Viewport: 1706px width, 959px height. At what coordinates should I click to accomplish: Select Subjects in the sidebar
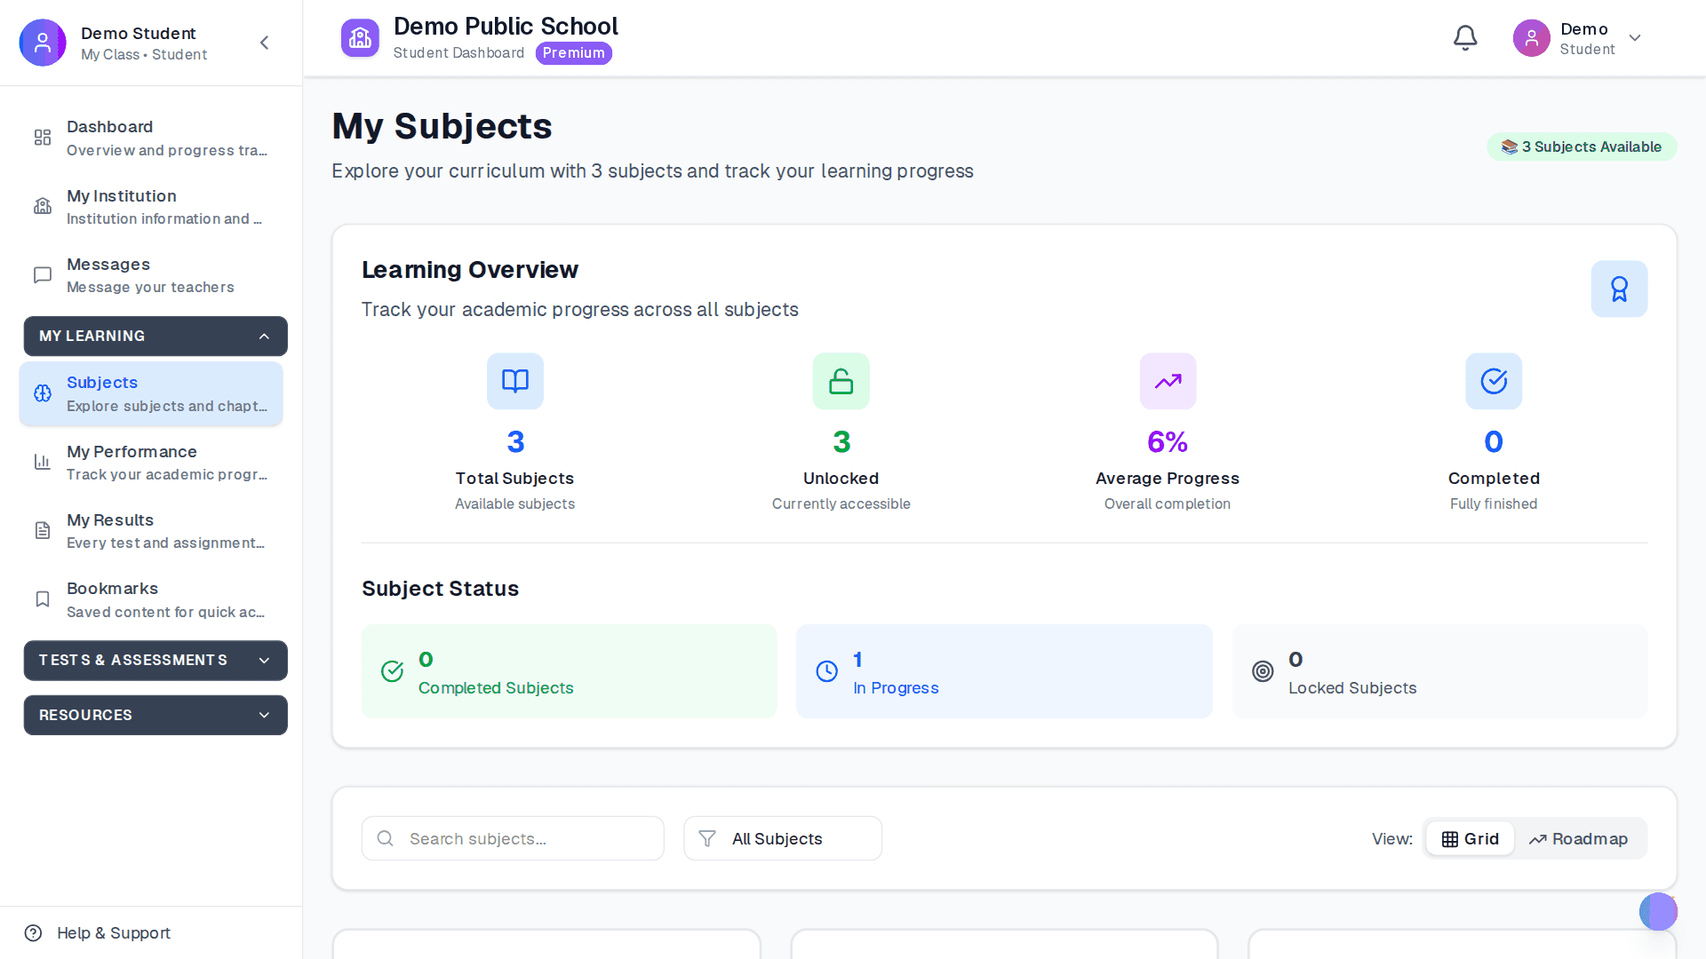151,393
